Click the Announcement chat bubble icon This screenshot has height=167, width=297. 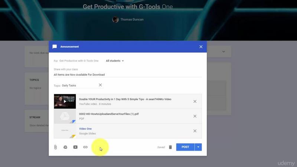click(55, 47)
